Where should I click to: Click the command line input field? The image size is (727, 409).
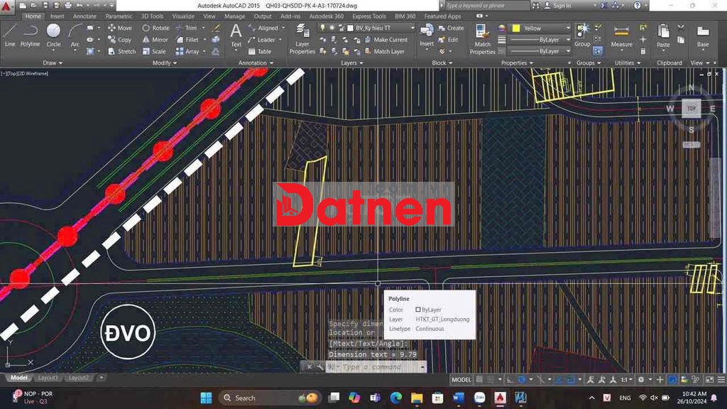coord(373,367)
